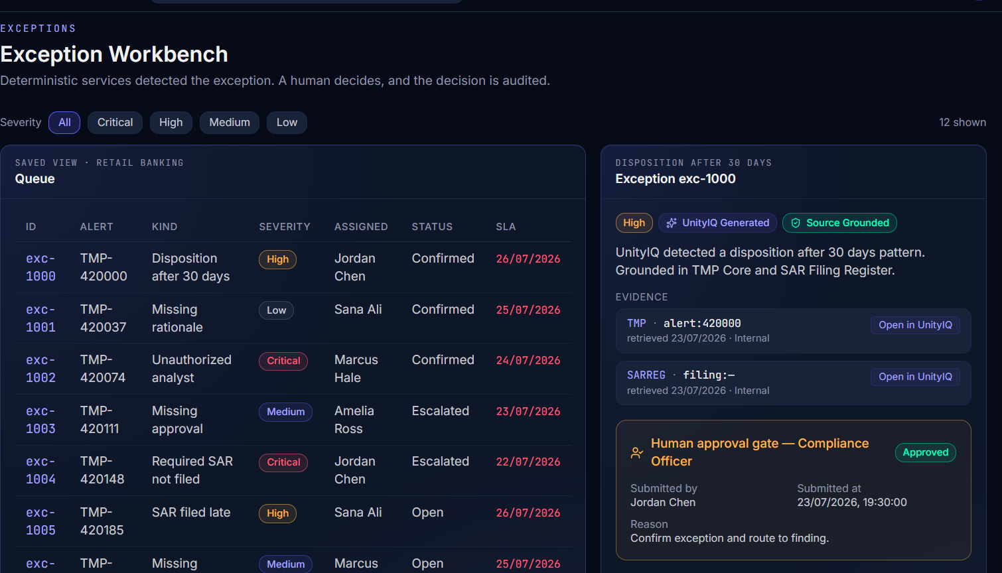Open exception exc-1004 link

(40, 470)
